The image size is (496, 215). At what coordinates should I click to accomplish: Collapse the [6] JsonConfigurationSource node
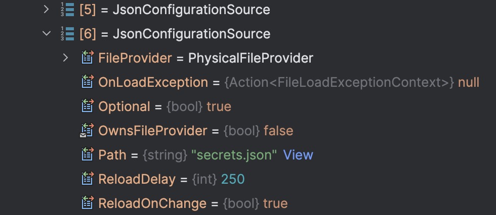[x=47, y=33]
